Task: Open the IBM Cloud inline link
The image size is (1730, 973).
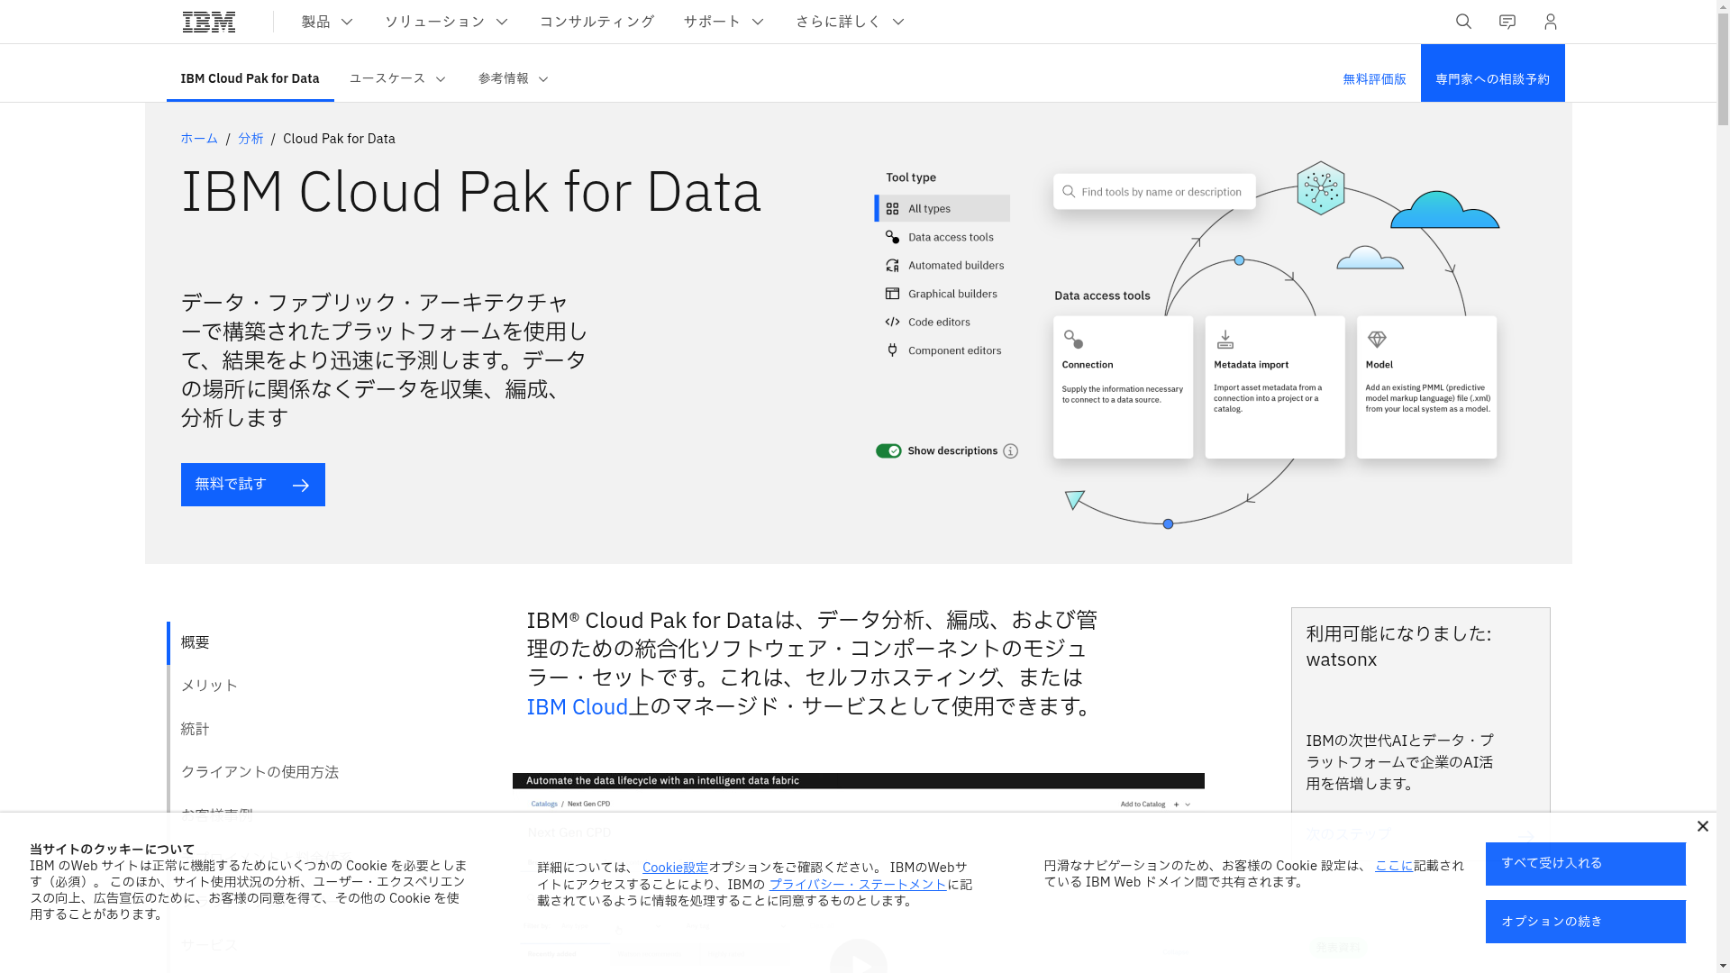Action: 577,706
